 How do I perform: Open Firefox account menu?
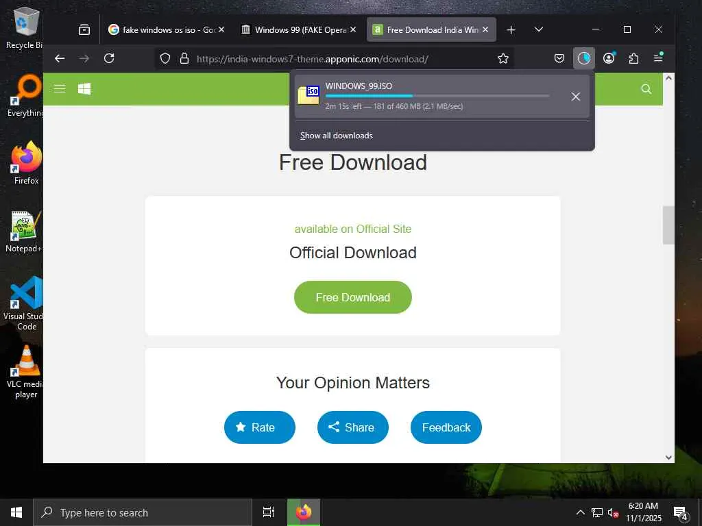609,58
